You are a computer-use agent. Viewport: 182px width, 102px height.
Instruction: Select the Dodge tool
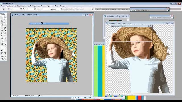click(5, 33)
